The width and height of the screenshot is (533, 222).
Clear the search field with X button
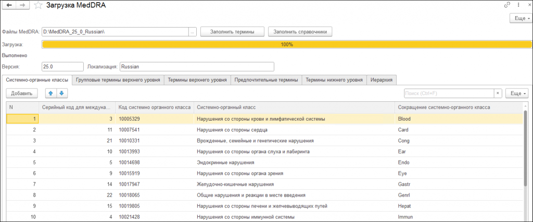[x=498, y=94]
